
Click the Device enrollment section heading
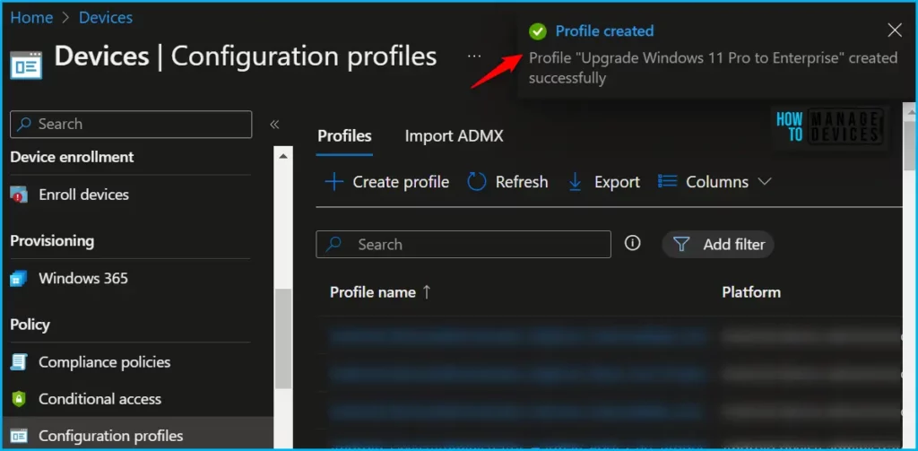[72, 157]
